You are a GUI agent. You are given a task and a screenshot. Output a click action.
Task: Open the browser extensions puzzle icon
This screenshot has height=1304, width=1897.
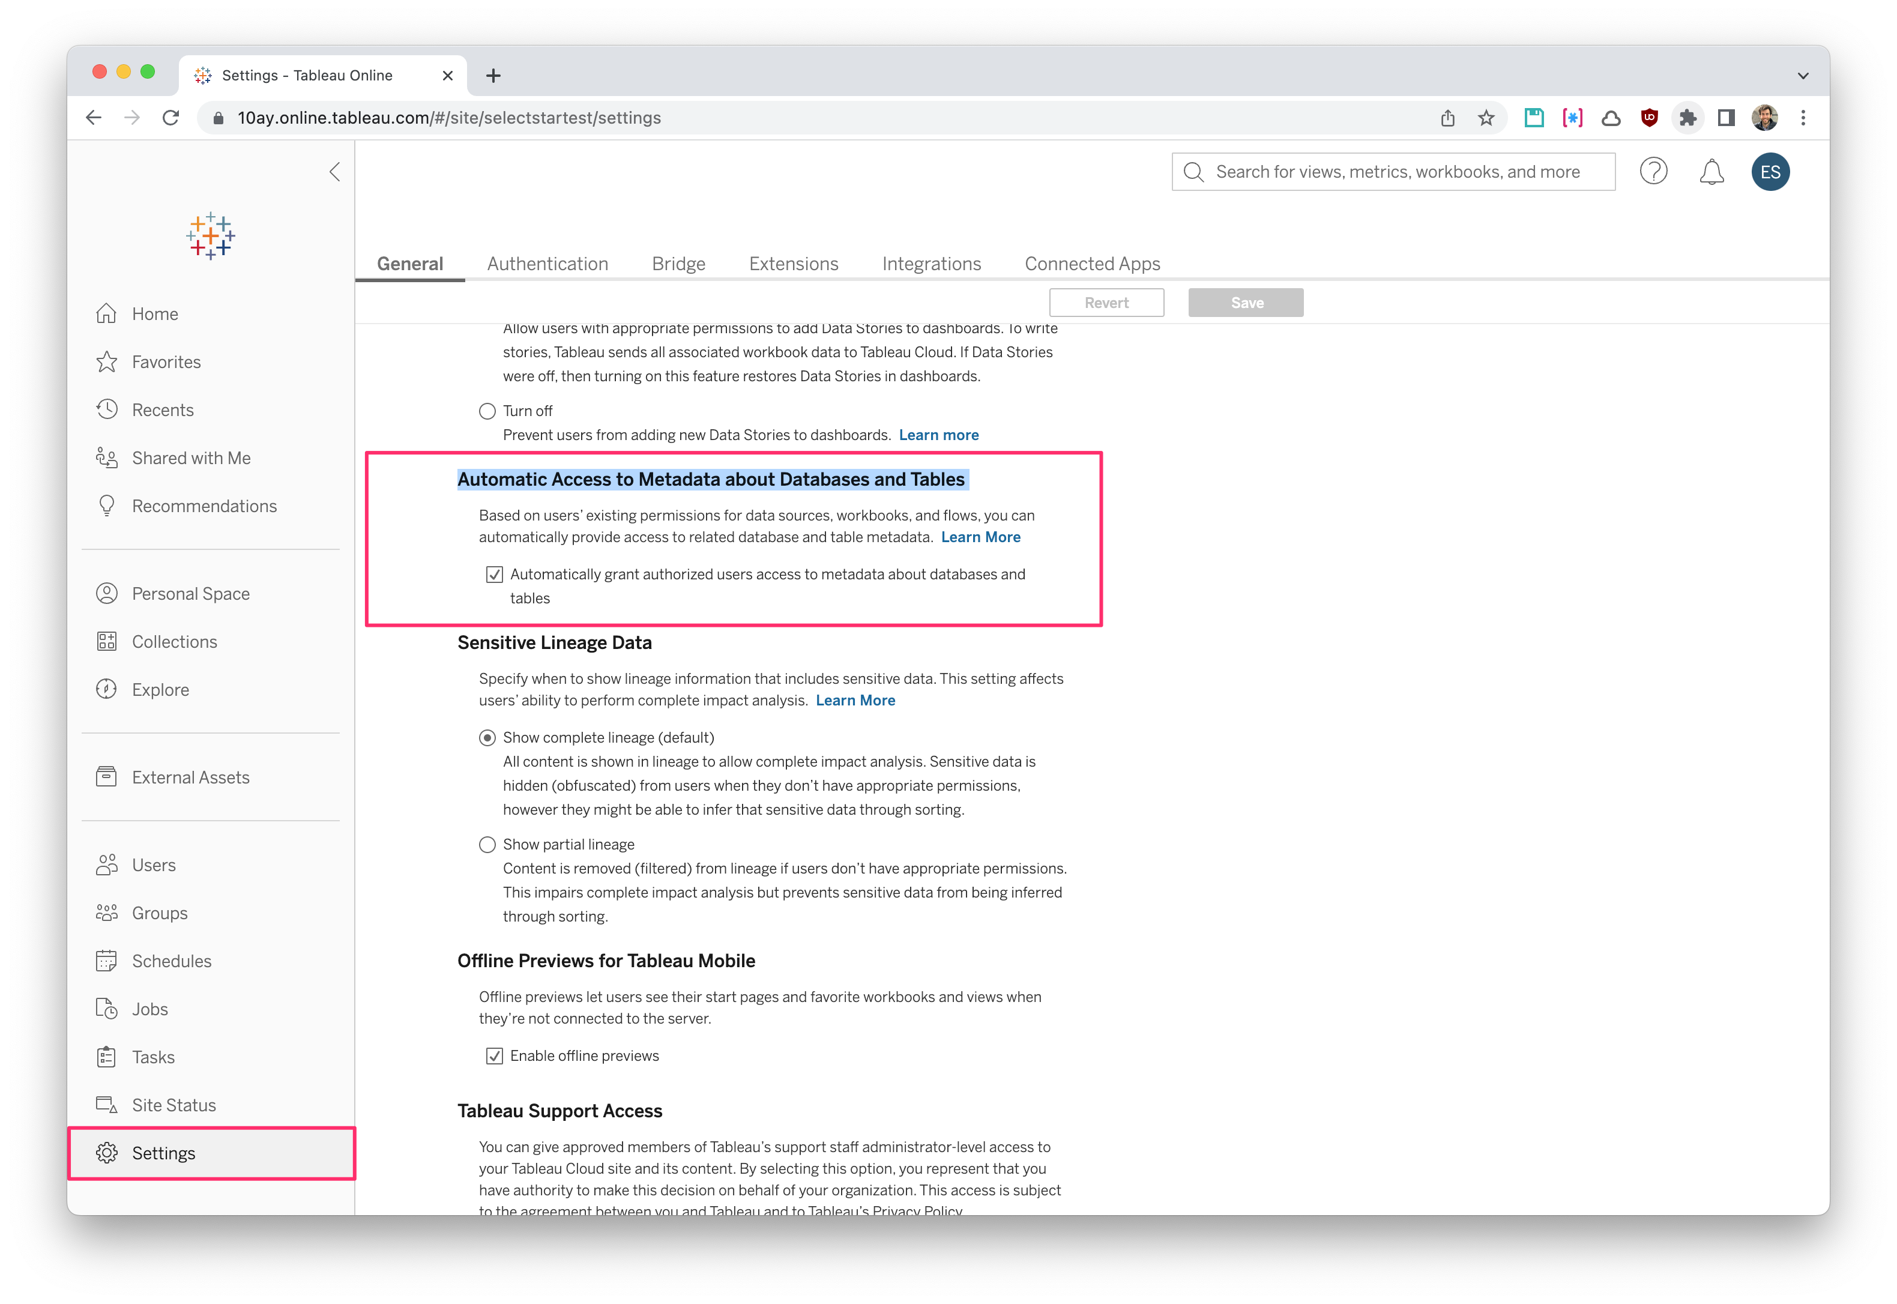(1688, 118)
